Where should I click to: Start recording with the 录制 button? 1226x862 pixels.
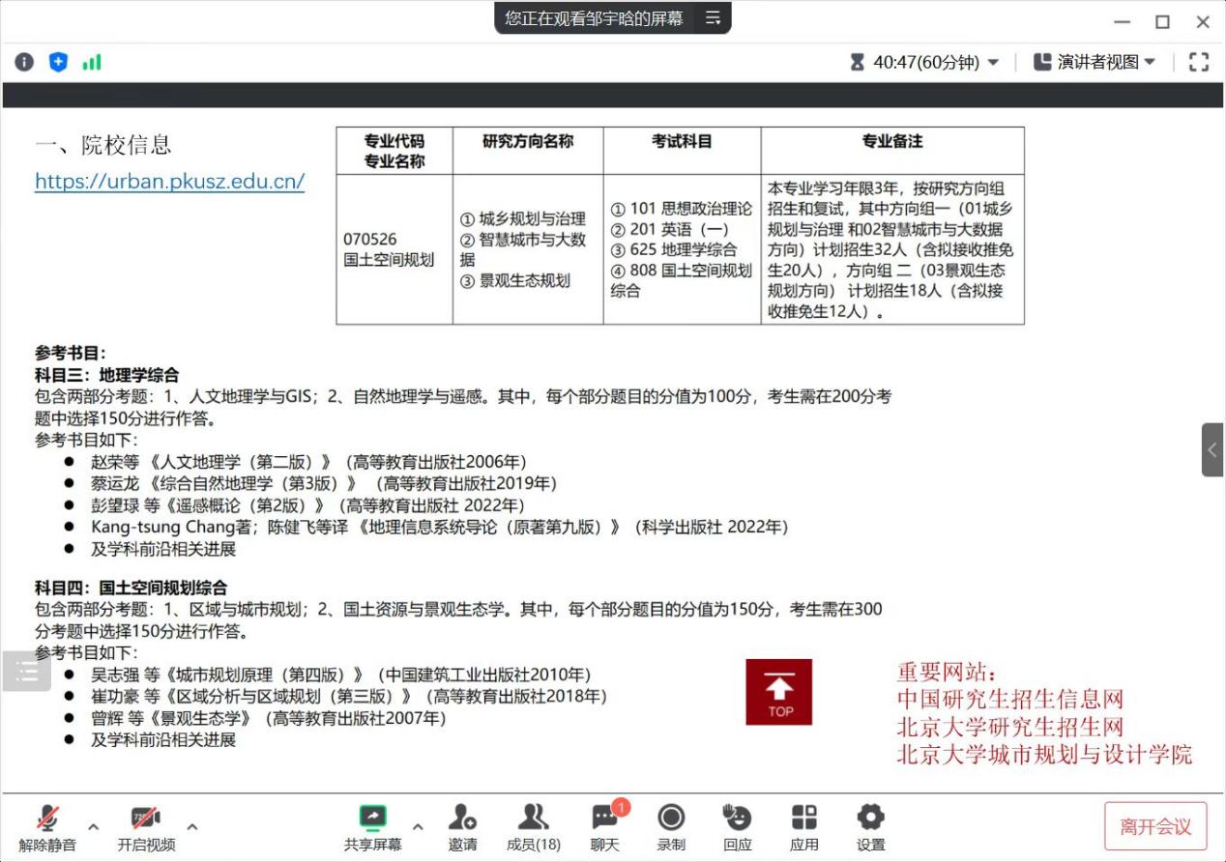[x=671, y=827]
